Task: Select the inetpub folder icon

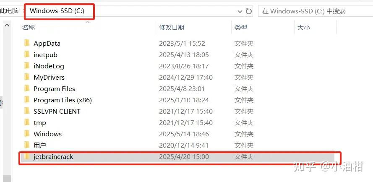Action: 27,55
